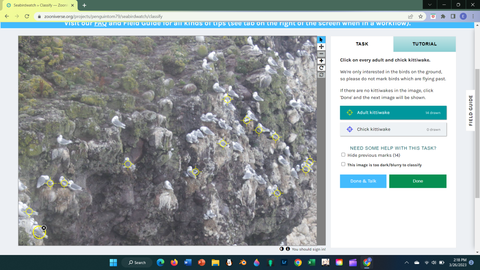Open the FIELD GUIDE side tab
This screenshot has height=270, width=480.
click(471, 110)
